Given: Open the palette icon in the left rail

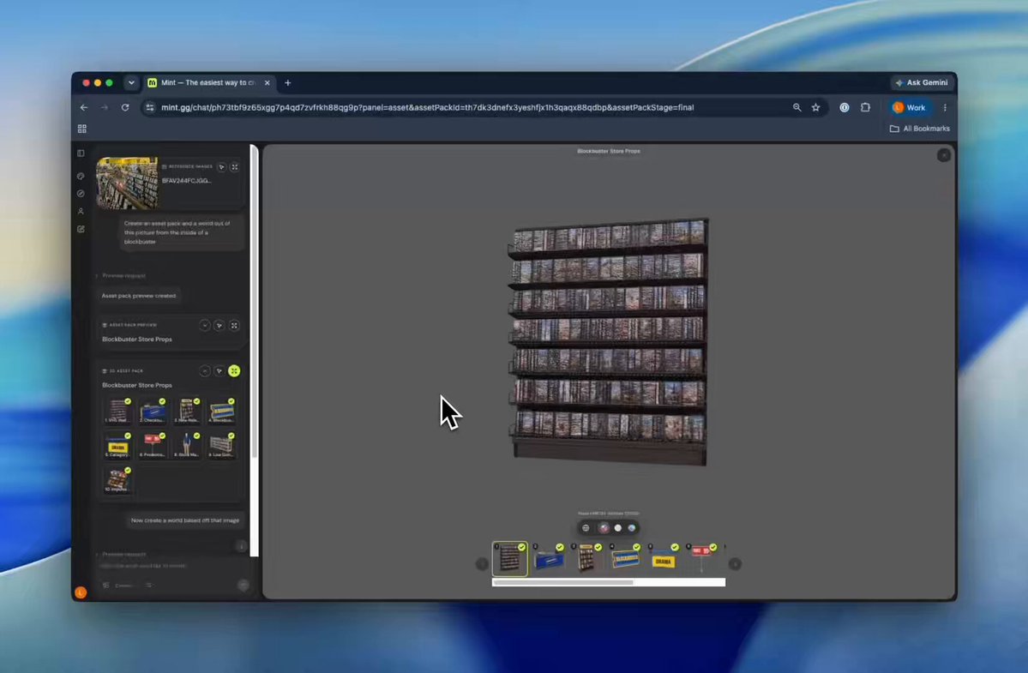Looking at the screenshot, I should 81,177.
